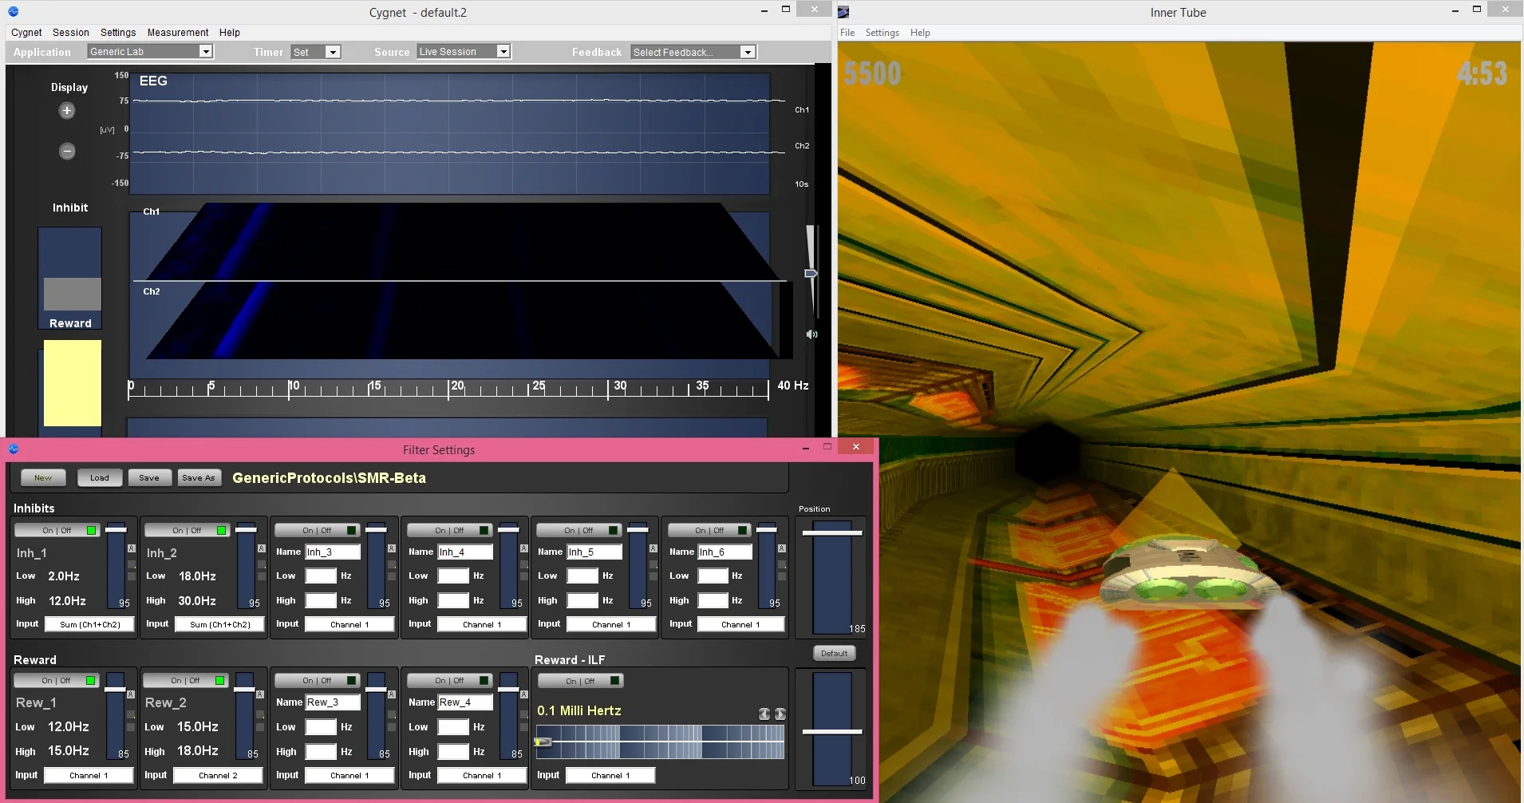Toggle the Inh_3 filter On/Off switch

point(317,530)
